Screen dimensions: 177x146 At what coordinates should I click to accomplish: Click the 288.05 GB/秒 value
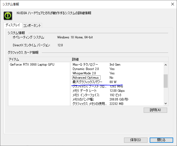119,99
